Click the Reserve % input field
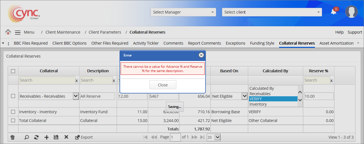The image size is (364, 144). pyautogui.click(x=319, y=96)
